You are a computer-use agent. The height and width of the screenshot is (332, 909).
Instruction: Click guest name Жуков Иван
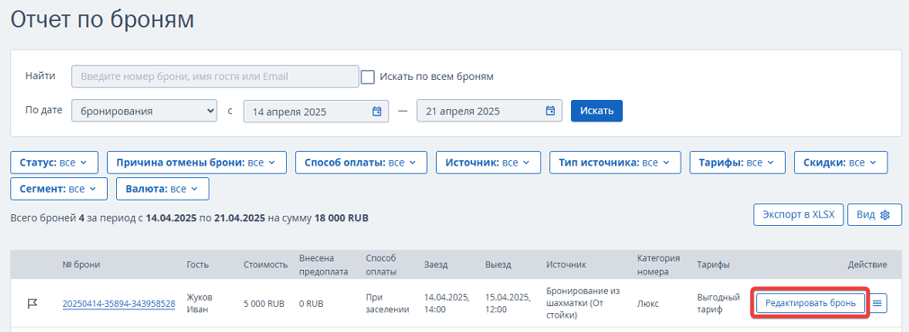pyautogui.click(x=200, y=303)
